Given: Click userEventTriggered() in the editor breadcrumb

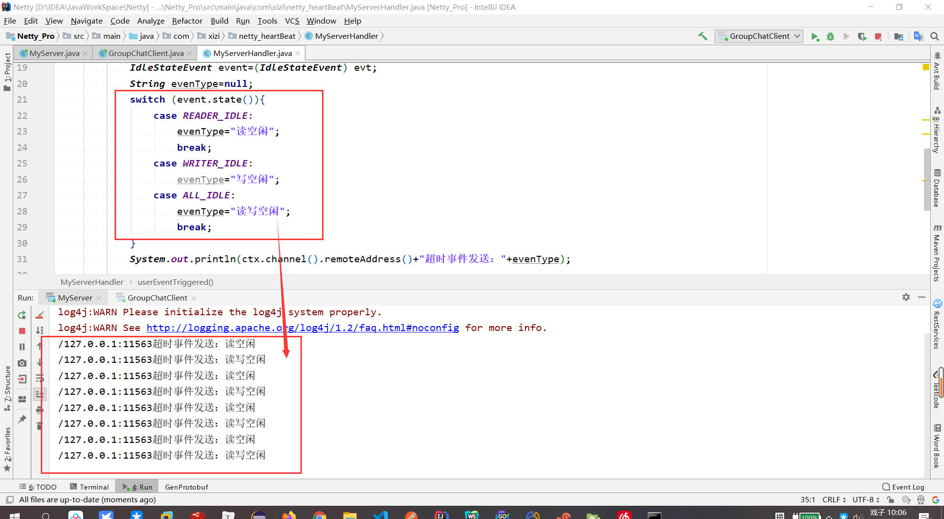Looking at the screenshot, I should pyautogui.click(x=176, y=282).
